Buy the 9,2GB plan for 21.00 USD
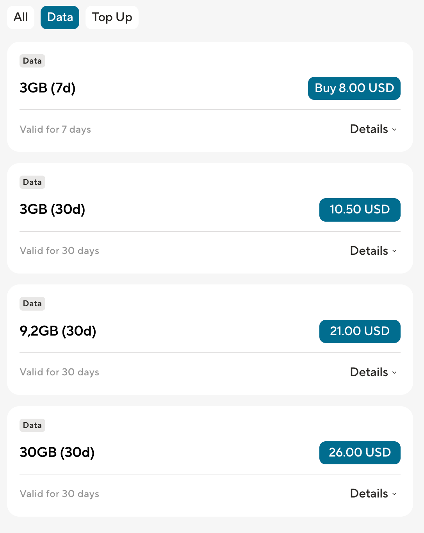This screenshot has height=533, width=424. coord(360,331)
